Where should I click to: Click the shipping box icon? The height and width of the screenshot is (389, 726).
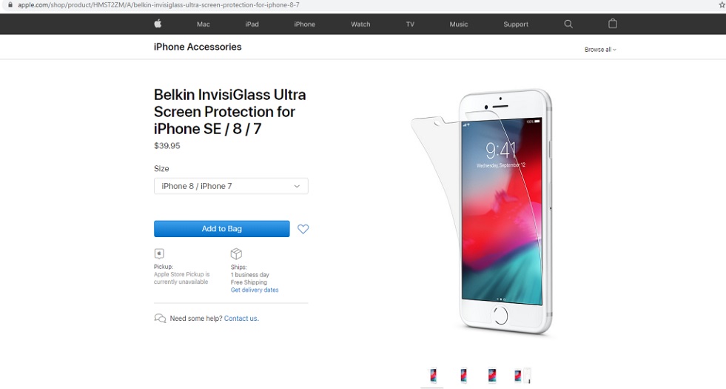pos(236,253)
